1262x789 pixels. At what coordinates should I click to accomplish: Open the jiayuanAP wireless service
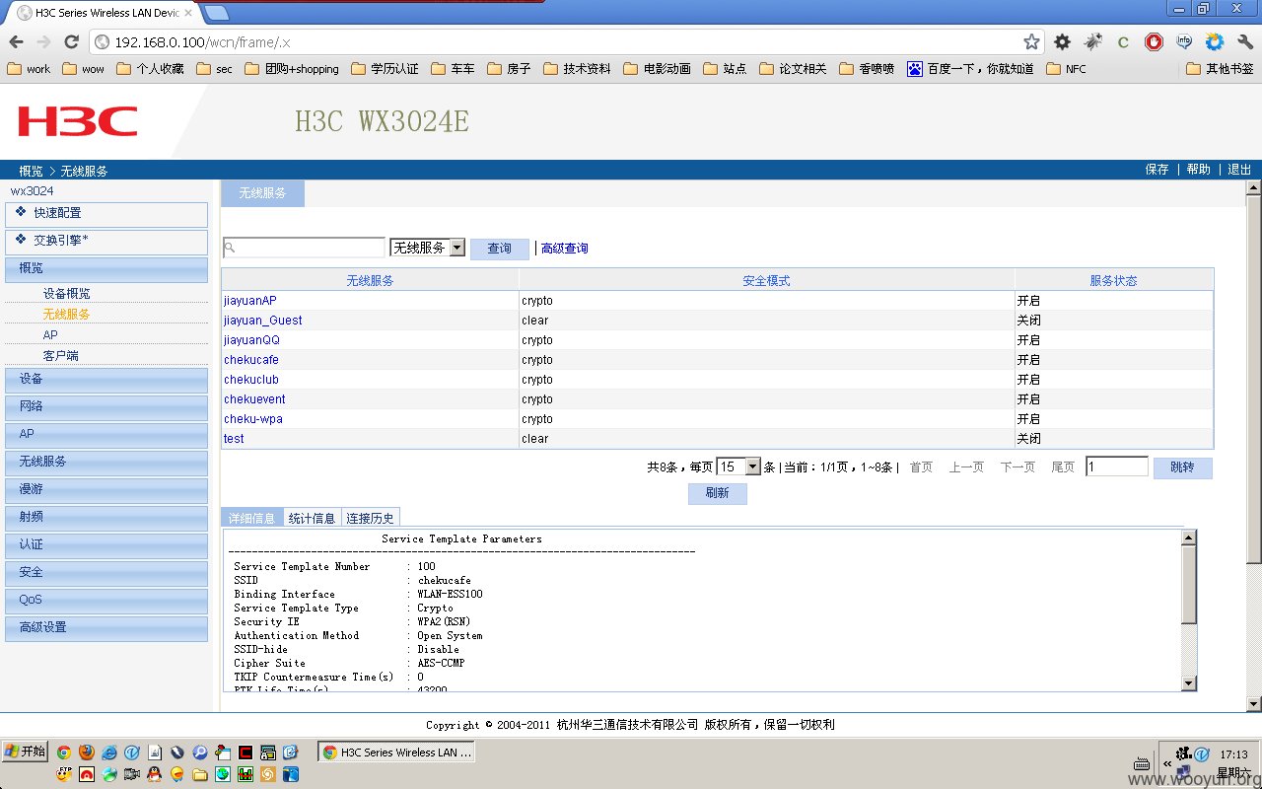click(250, 301)
